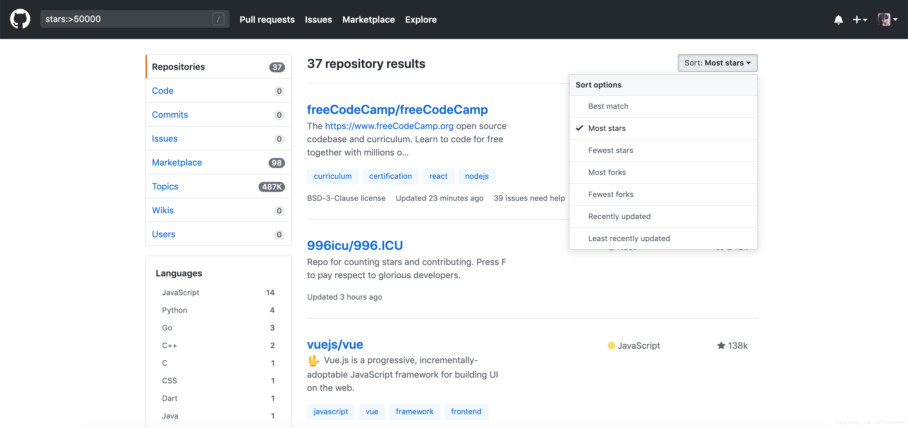Select Least recently updated option
The width and height of the screenshot is (908, 428).
(629, 238)
